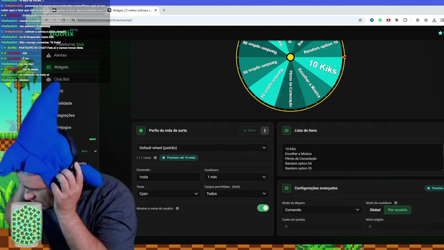The image size is (444, 250).
Task: Open the browser favorites star-list icon
Action: point(426,20)
